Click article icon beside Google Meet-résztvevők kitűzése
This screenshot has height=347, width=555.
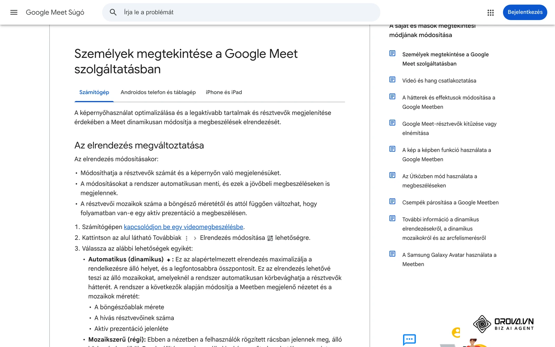point(392,123)
